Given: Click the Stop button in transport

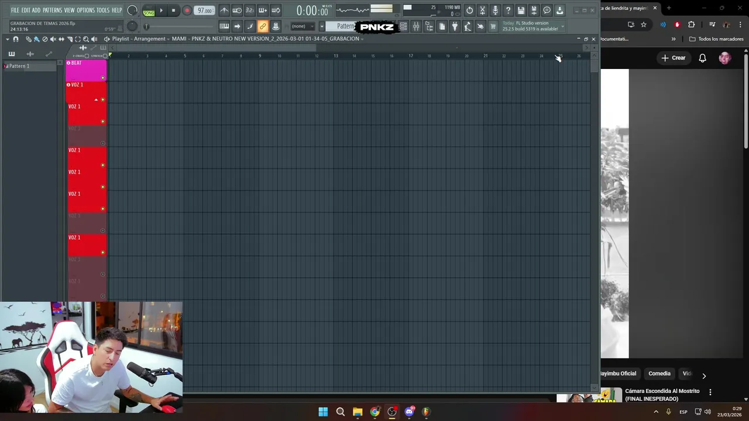Looking at the screenshot, I should (x=173, y=11).
